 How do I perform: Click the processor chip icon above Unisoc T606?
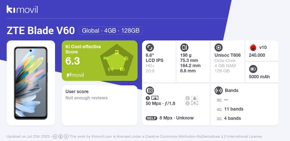tap(219, 47)
